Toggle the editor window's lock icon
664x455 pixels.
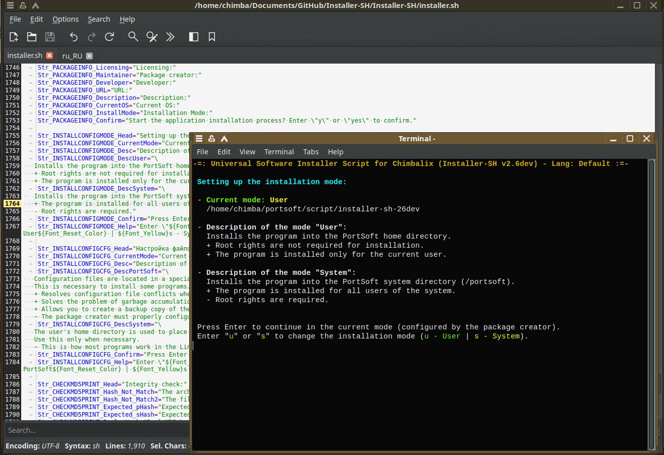click(x=22, y=6)
